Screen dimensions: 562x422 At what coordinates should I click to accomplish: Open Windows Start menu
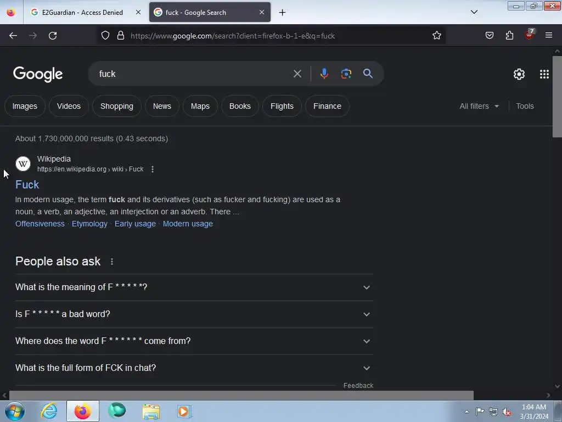[15, 411]
